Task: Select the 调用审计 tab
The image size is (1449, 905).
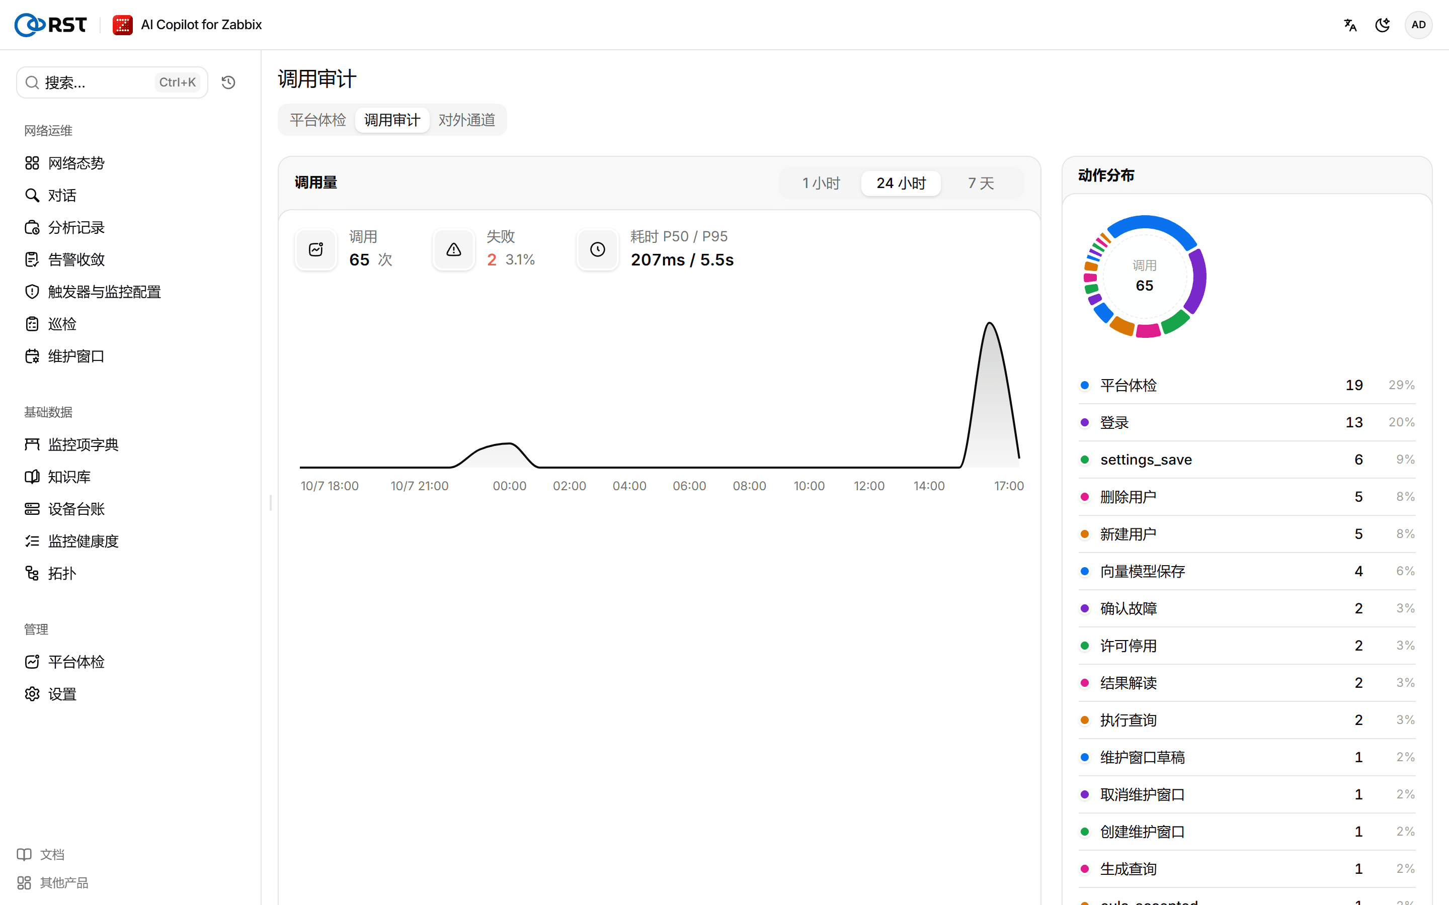Action: [392, 120]
